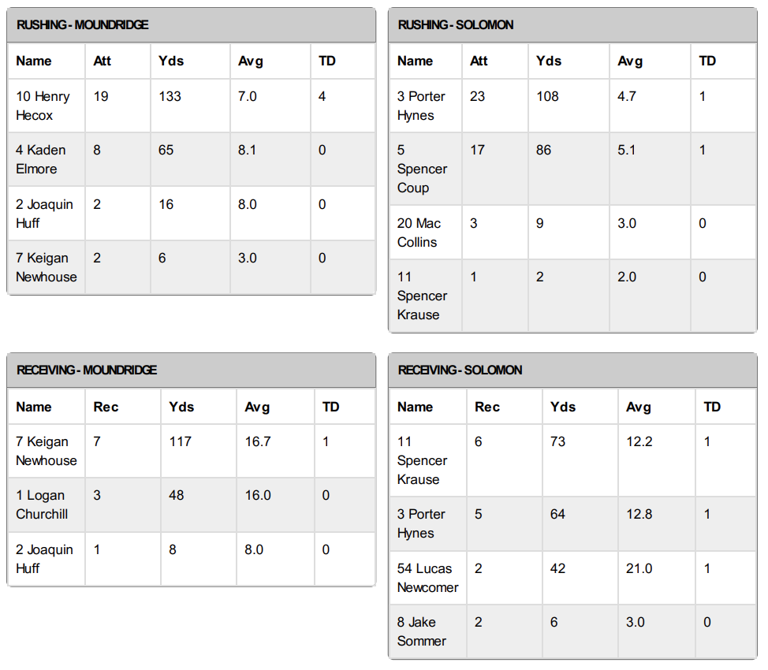
Task: Click TD column header in Rushing - Moundridge
Action: coord(327,61)
